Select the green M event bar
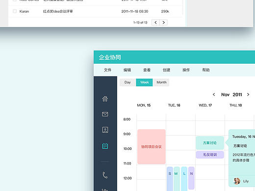 (177, 179)
